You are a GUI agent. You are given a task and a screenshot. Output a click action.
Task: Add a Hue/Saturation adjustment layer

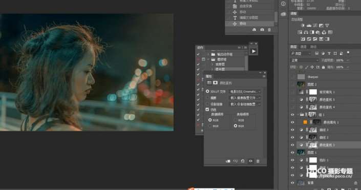pos(300,32)
